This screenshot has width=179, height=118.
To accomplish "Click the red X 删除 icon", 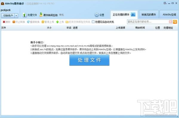I will click(x=4, y=22).
